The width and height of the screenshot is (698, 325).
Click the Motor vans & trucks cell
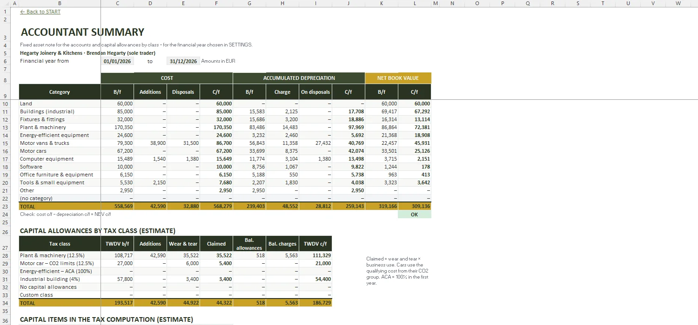[60, 143]
